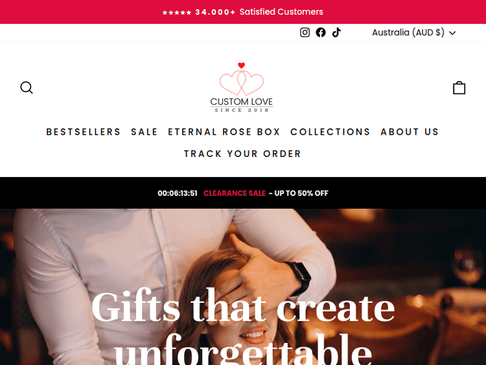Open the Collections menu
Viewport: 486px width, 365px height.
(330, 132)
